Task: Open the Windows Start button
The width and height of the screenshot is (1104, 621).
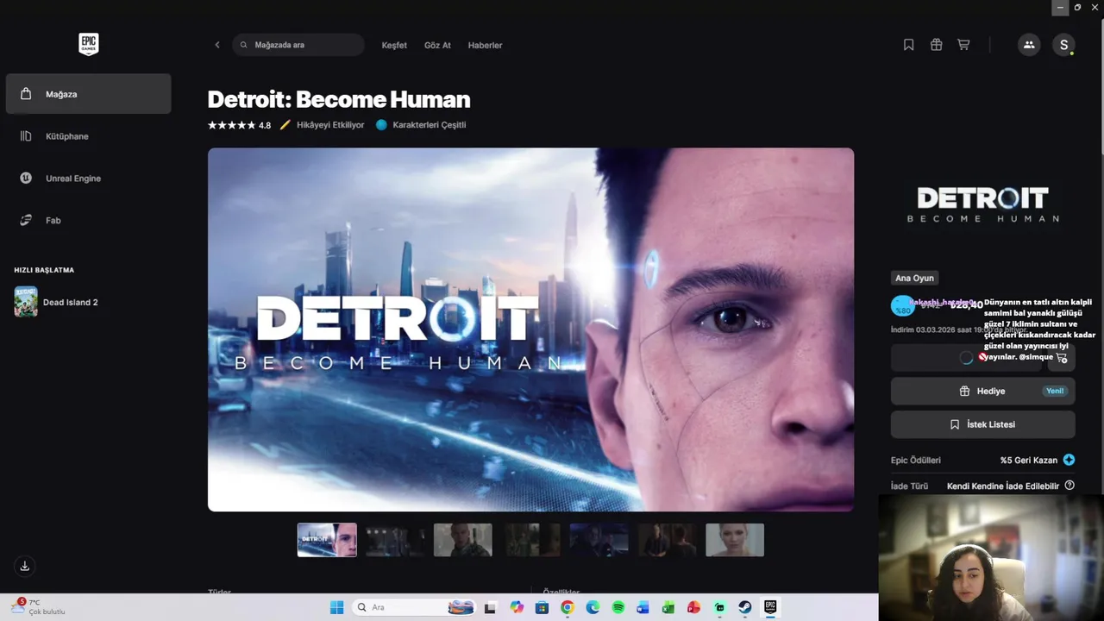Action: point(336,607)
